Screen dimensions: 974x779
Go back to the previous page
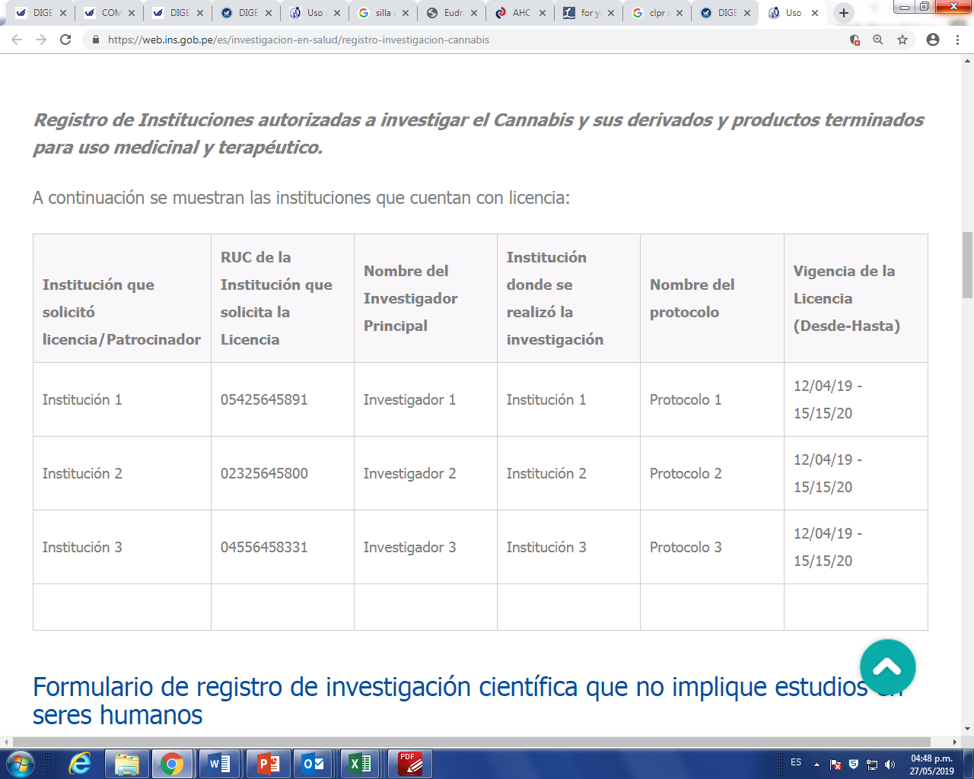[x=17, y=40]
